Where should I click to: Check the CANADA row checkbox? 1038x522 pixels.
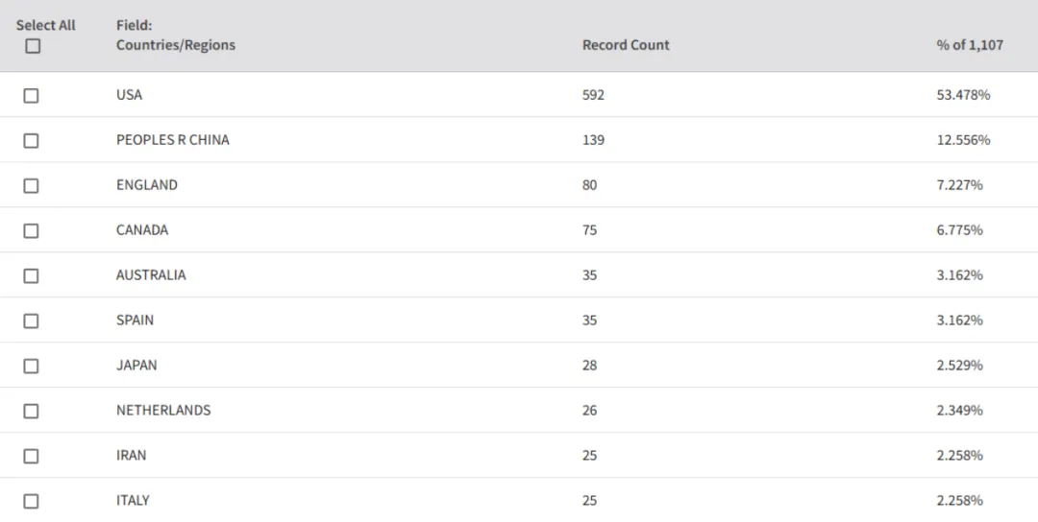[31, 230]
